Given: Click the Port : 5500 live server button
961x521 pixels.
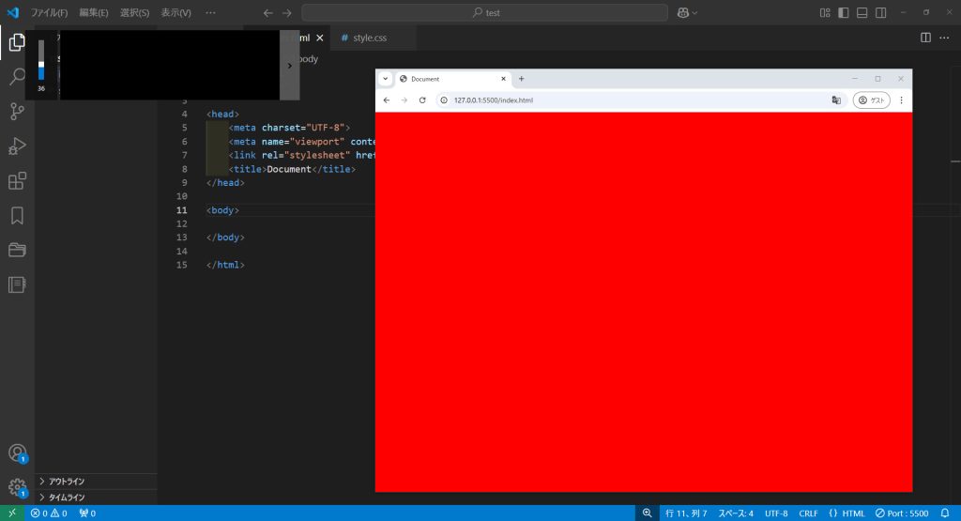Looking at the screenshot, I should pos(902,513).
